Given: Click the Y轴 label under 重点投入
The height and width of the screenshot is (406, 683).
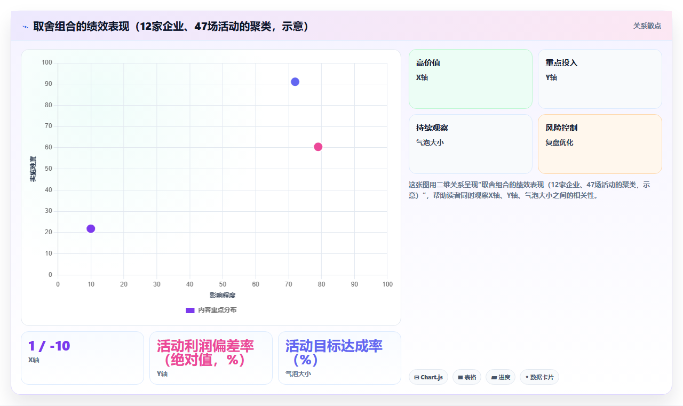Looking at the screenshot, I should pyautogui.click(x=551, y=77).
